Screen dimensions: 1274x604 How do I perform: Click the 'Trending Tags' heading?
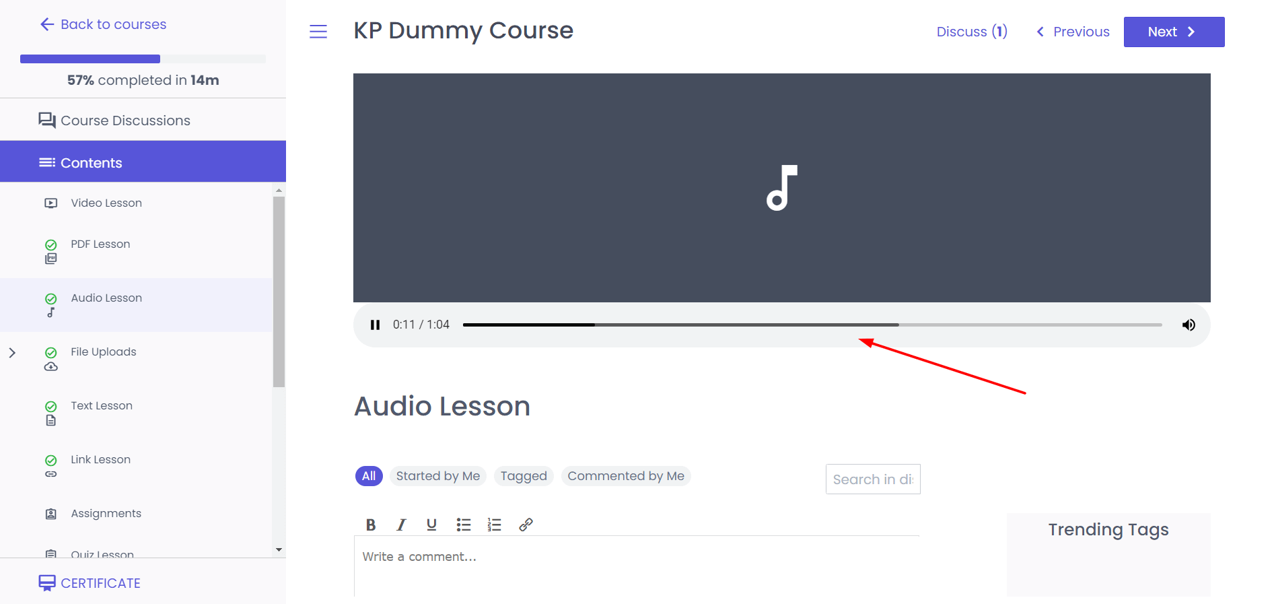[1108, 530]
